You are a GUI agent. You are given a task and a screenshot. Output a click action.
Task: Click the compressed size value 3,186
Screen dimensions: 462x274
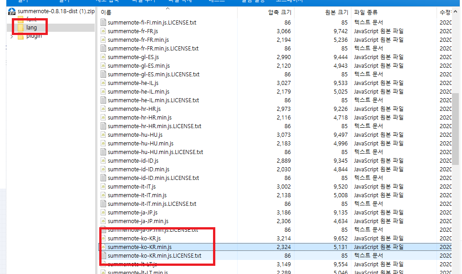coord(284,212)
